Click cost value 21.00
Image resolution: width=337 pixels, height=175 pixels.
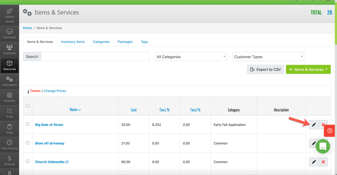pyautogui.click(x=125, y=143)
